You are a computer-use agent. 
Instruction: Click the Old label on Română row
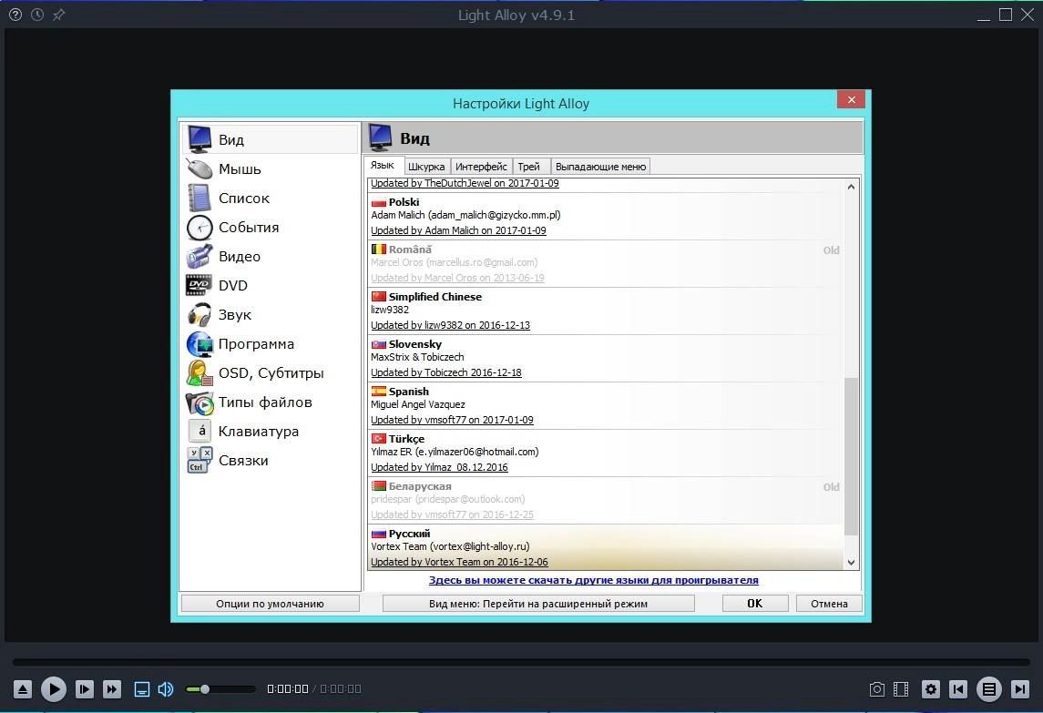pos(832,250)
